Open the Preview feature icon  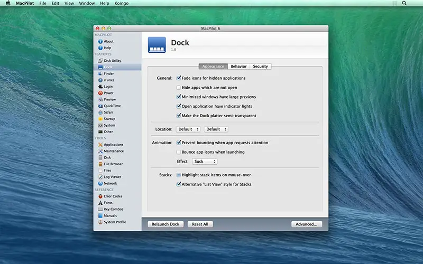pyautogui.click(x=100, y=99)
